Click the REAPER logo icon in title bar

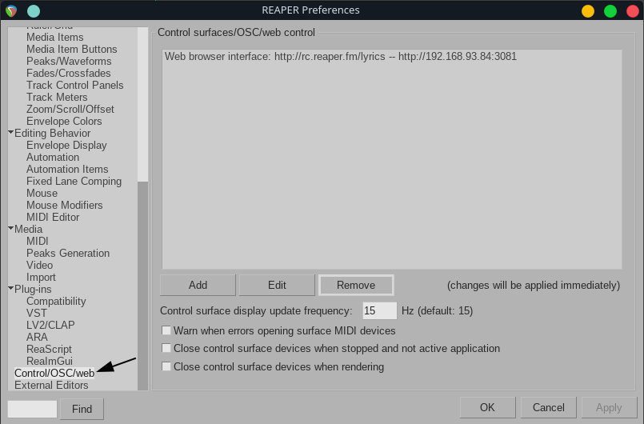pos(11,10)
